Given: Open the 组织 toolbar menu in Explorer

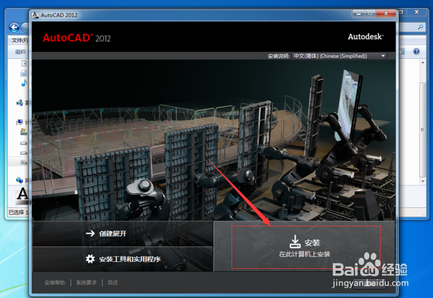Looking at the screenshot, I should click(20, 51).
